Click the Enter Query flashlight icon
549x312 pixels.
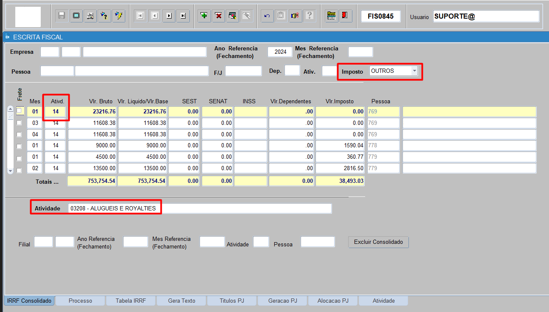[104, 16]
